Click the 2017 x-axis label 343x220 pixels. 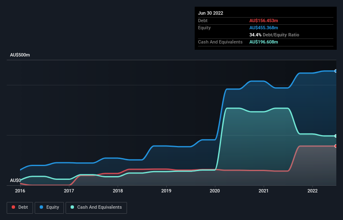[x=69, y=191]
